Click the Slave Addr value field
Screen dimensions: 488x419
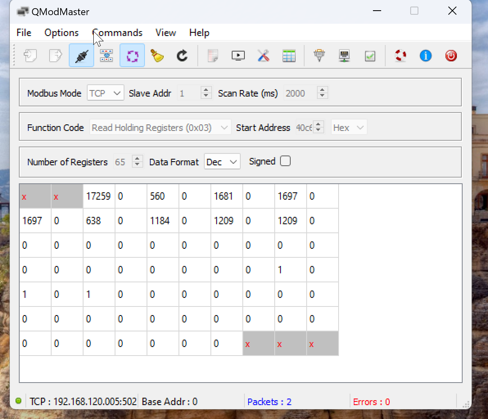pyautogui.click(x=189, y=93)
